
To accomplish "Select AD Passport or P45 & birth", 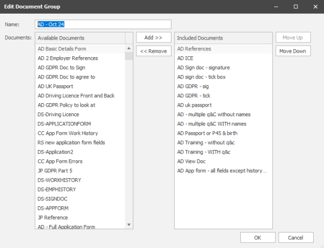I will (224, 133).
